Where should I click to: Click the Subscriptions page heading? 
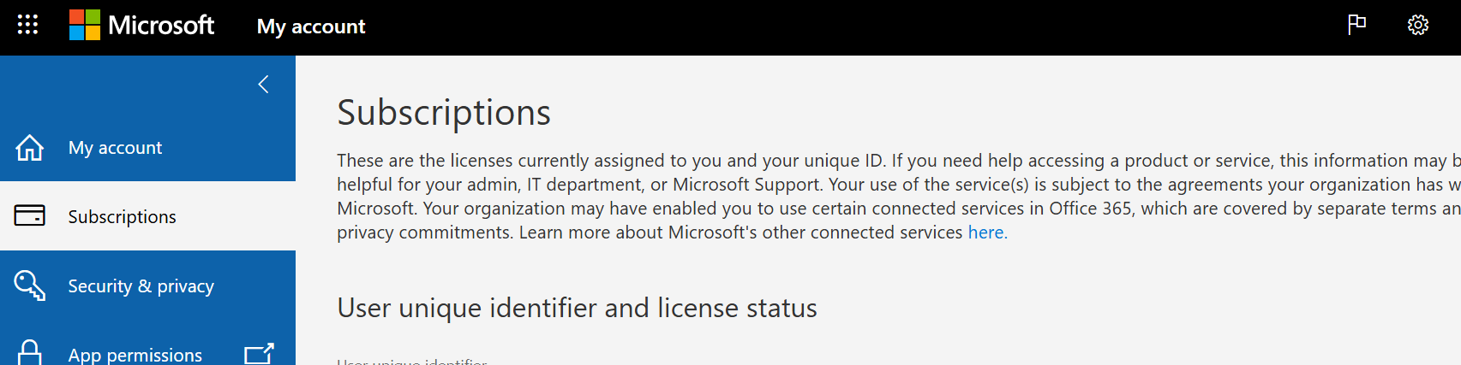tap(444, 113)
